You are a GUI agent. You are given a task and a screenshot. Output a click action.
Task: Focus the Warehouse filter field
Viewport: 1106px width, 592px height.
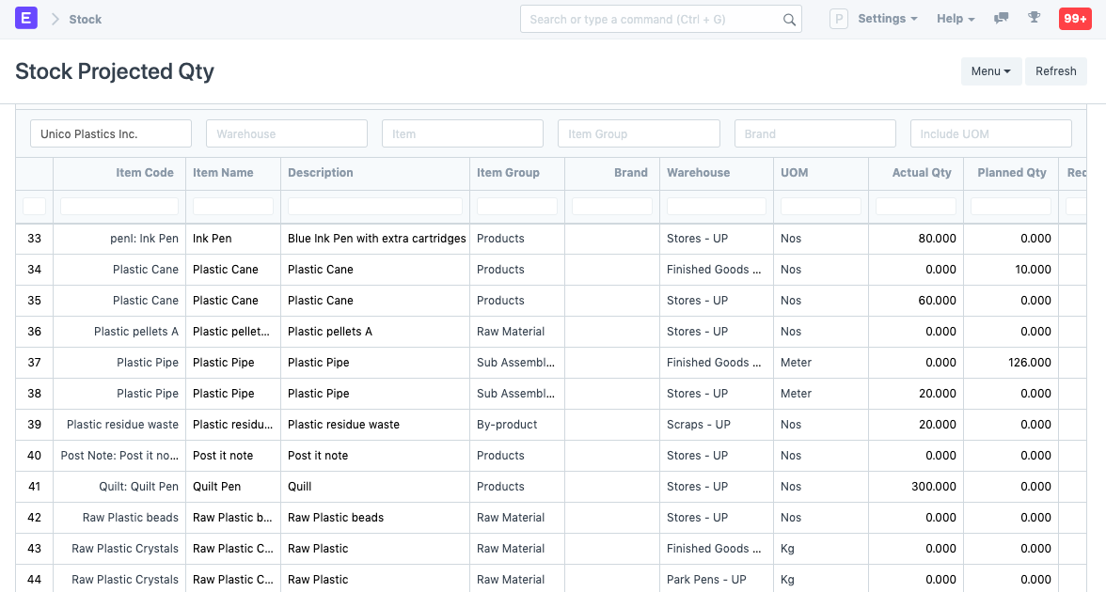point(286,133)
